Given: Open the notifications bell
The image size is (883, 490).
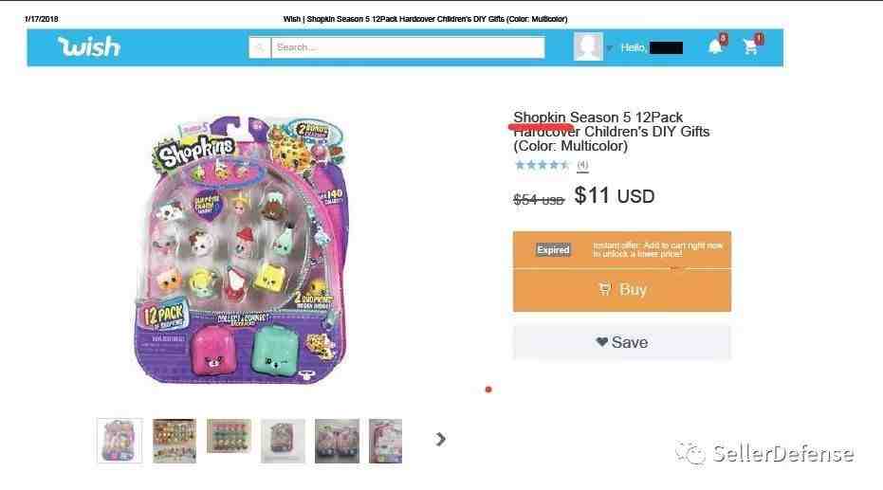Looking at the screenshot, I should click(716, 45).
